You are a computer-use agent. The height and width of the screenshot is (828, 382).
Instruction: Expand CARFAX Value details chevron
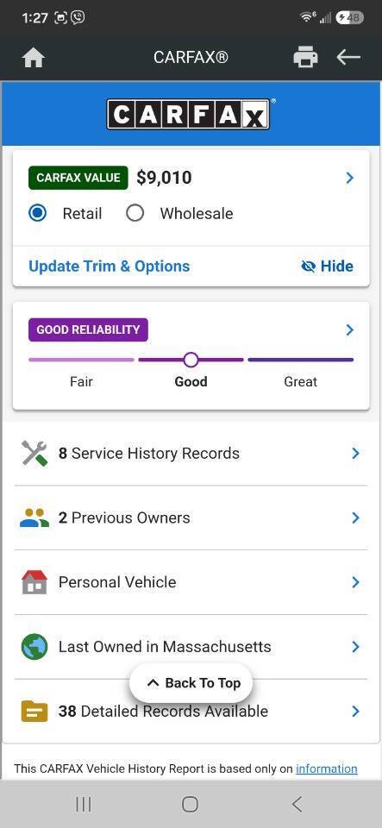[349, 178]
